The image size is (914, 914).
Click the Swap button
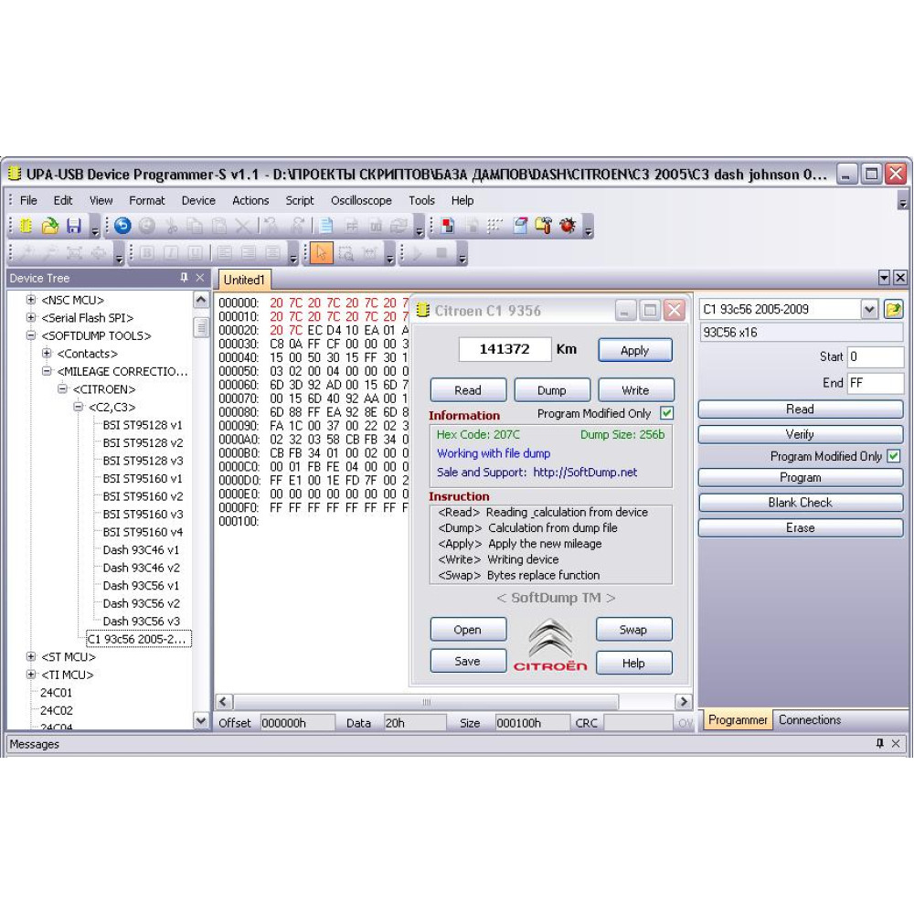click(x=633, y=630)
